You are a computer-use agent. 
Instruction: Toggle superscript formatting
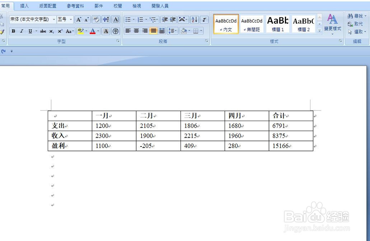pyautogui.click(x=60, y=31)
